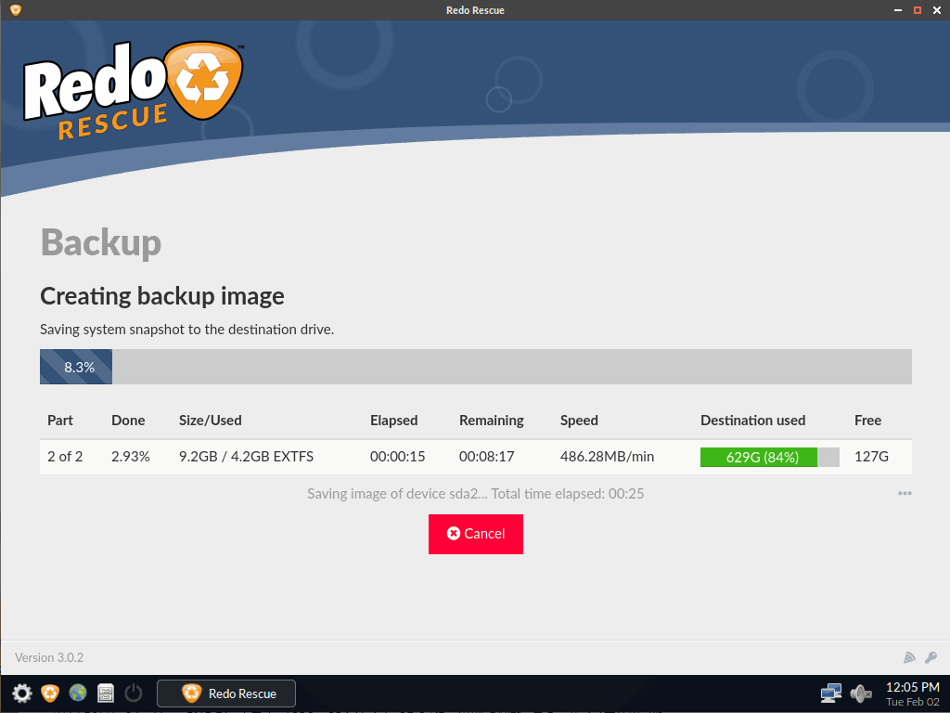Image resolution: width=950 pixels, height=713 pixels.
Task: Click the 'Saving image of device sda2' status
Action: click(x=476, y=494)
